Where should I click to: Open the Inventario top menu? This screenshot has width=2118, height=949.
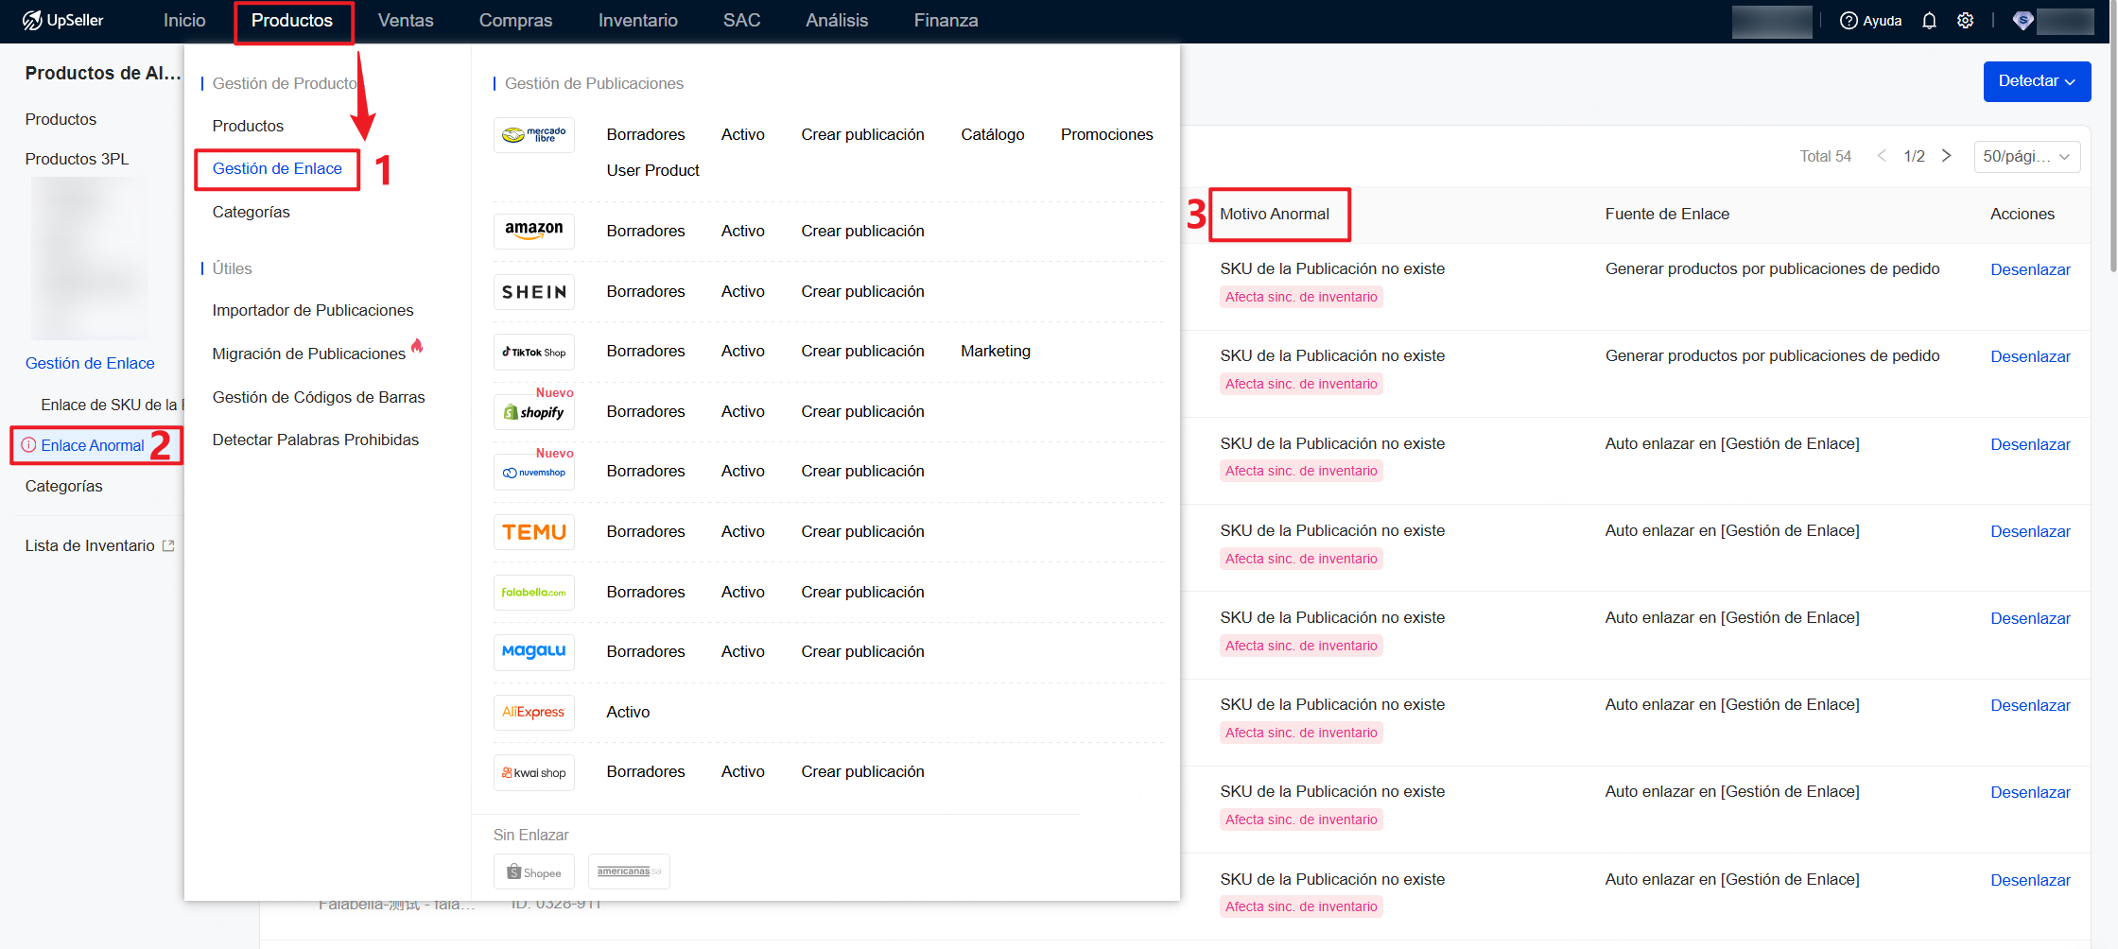[x=637, y=21]
